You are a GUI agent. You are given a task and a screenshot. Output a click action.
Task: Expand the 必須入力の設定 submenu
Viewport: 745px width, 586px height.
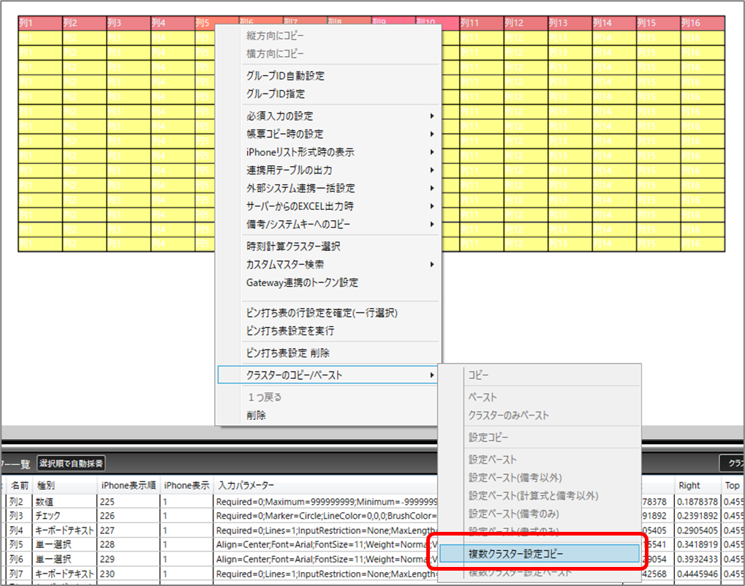(x=280, y=116)
